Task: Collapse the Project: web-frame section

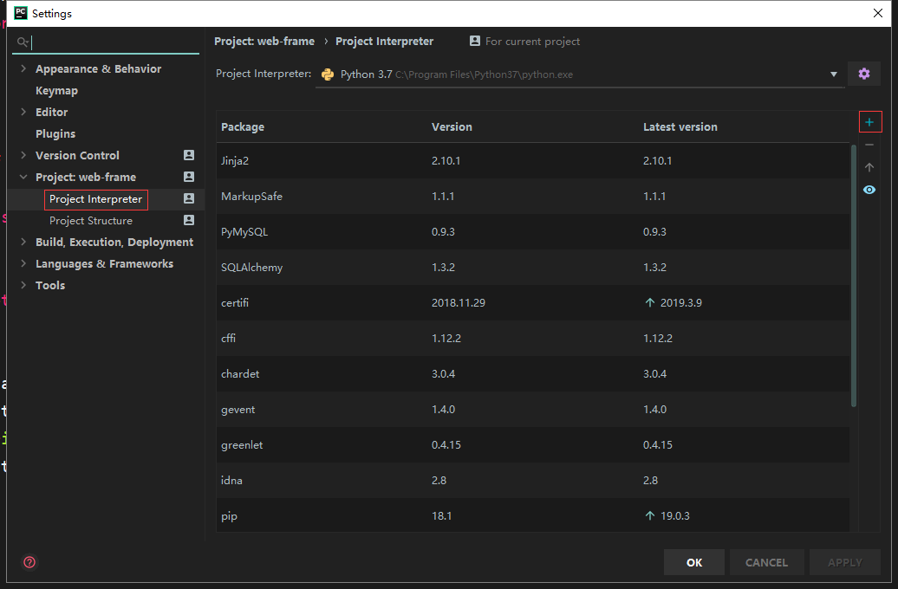Action: [x=23, y=177]
